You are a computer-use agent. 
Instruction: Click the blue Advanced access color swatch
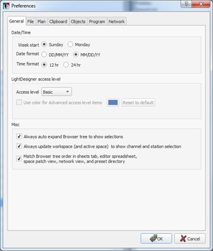[x=113, y=102]
